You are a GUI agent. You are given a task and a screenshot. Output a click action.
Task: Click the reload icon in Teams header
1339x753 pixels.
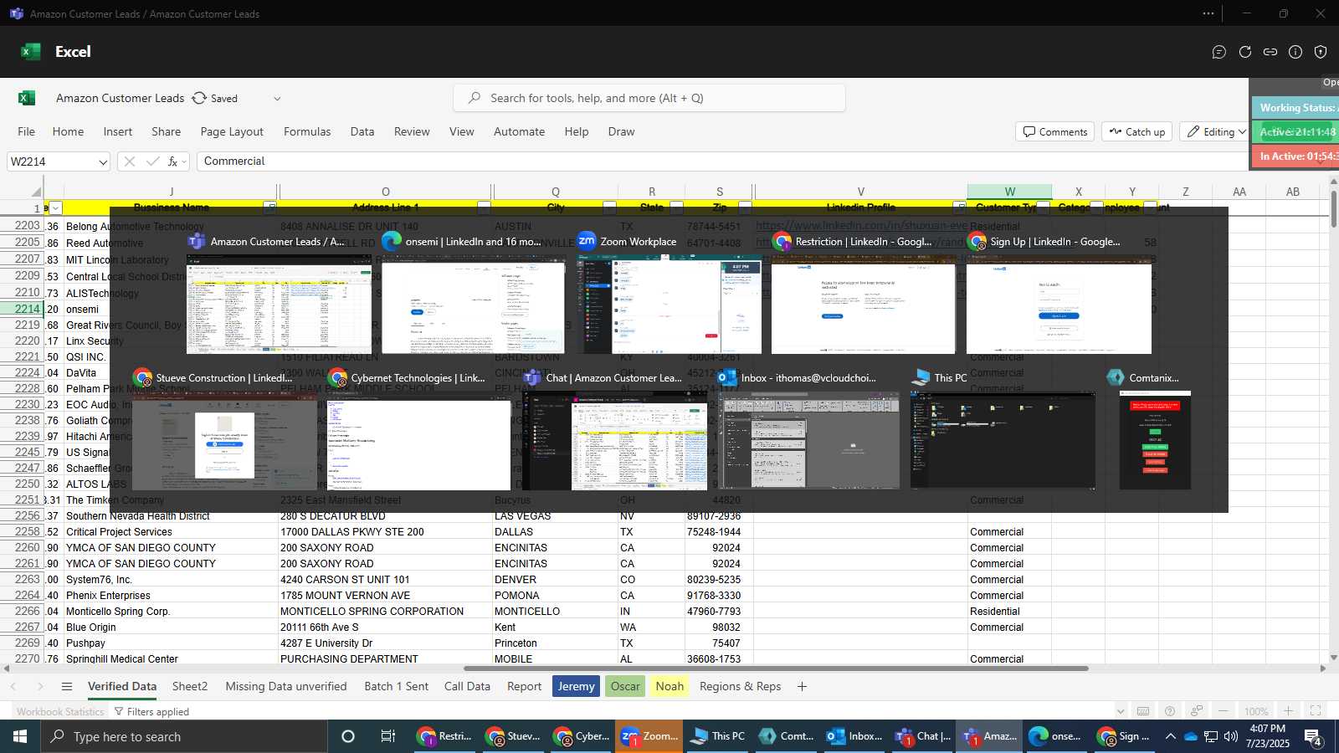click(1245, 52)
